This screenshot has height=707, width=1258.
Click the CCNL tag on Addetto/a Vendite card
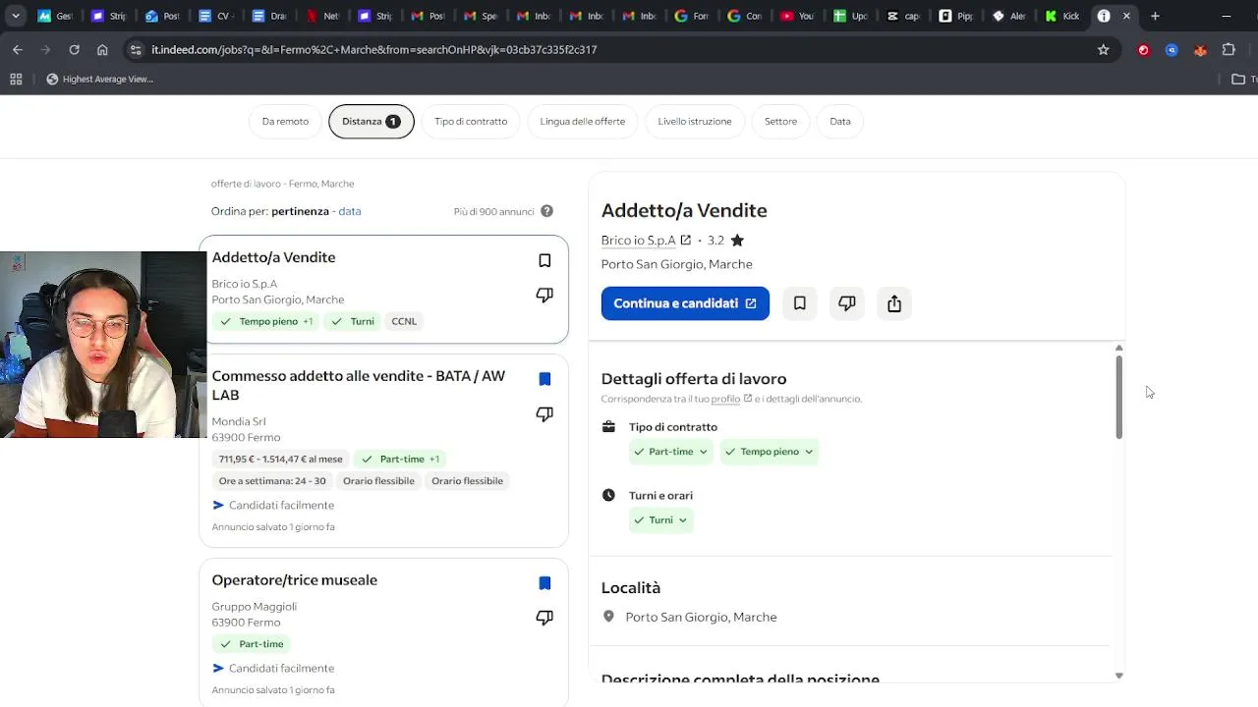[x=404, y=321]
